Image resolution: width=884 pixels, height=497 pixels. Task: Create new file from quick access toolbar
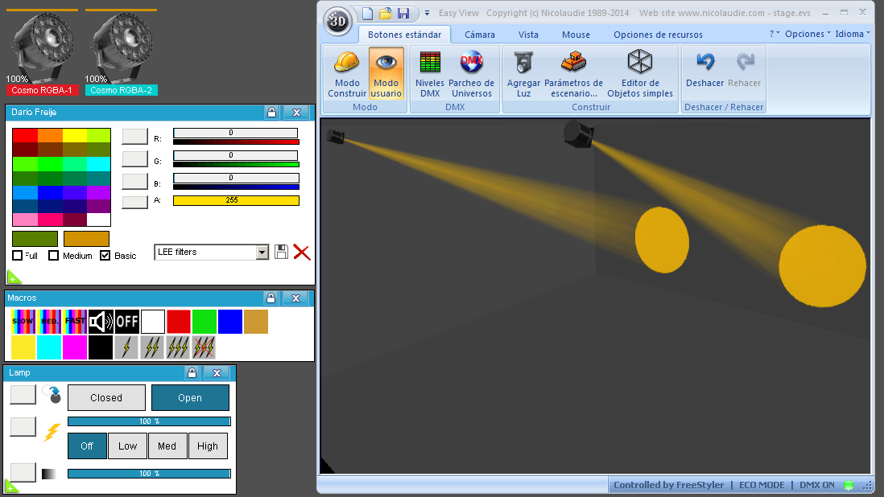point(367,13)
